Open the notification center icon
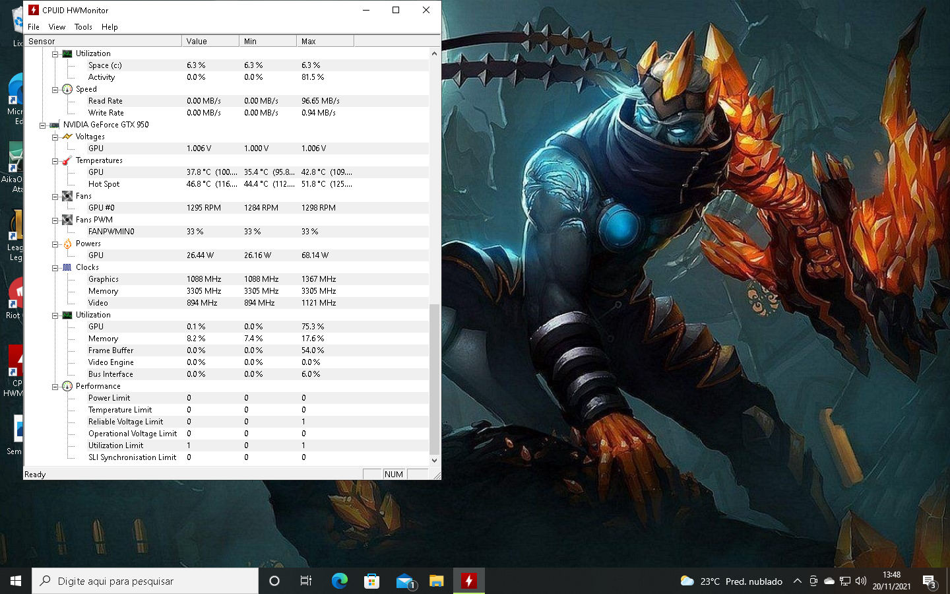The width and height of the screenshot is (950, 594). point(930,581)
